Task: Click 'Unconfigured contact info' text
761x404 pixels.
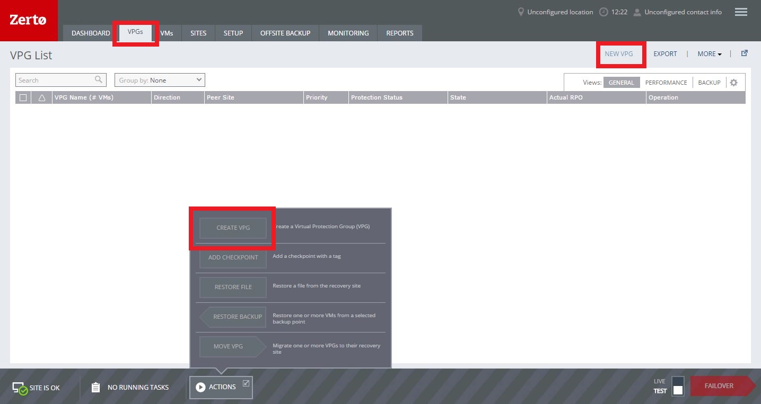Action: tap(683, 12)
